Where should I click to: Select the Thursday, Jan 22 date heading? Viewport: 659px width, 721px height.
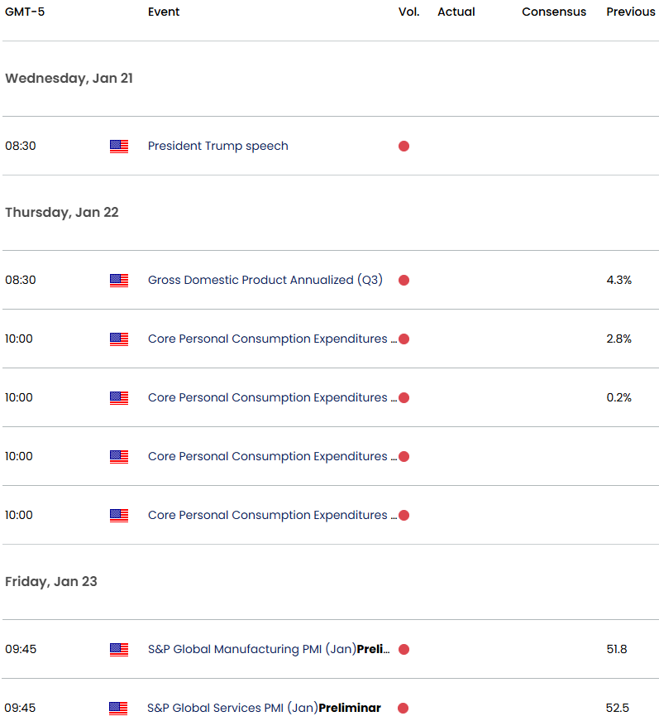coord(62,213)
